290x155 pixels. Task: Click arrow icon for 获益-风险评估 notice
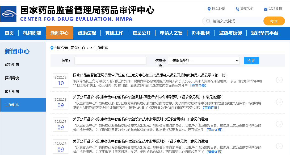tap(279, 102)
